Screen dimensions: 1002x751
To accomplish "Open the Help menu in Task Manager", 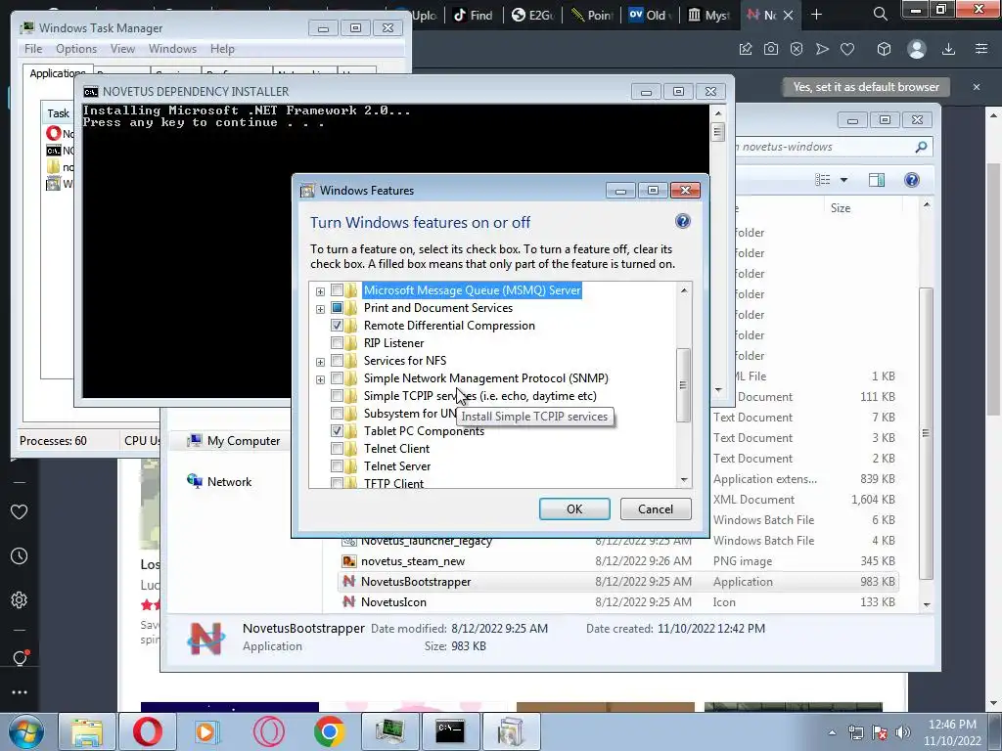I will coord(222,49).
